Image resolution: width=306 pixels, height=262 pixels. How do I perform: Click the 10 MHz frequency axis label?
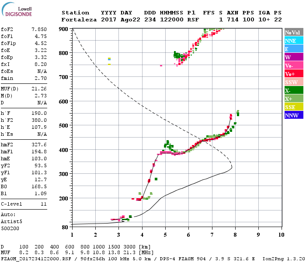click(x=281, y=235)
